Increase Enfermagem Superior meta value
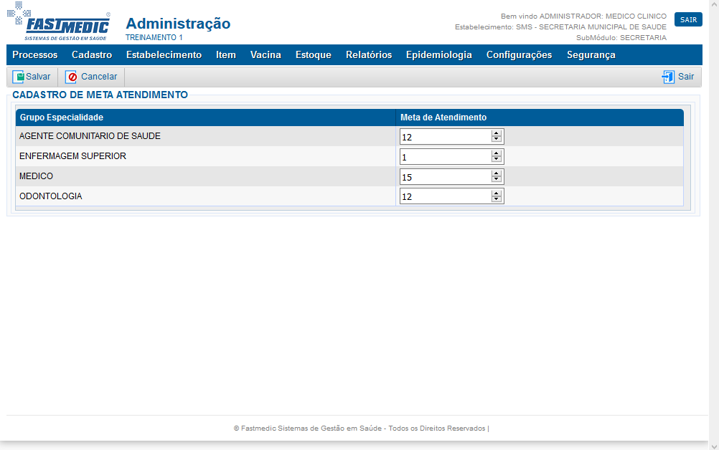This screenshot has width=719, height=450. pos(496,154)
